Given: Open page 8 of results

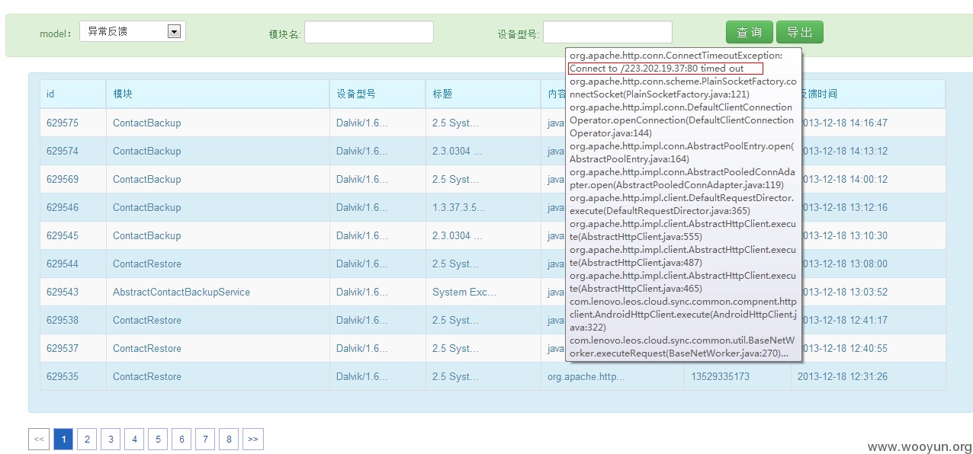Looking at the screenshot, I should coord(229,439).
